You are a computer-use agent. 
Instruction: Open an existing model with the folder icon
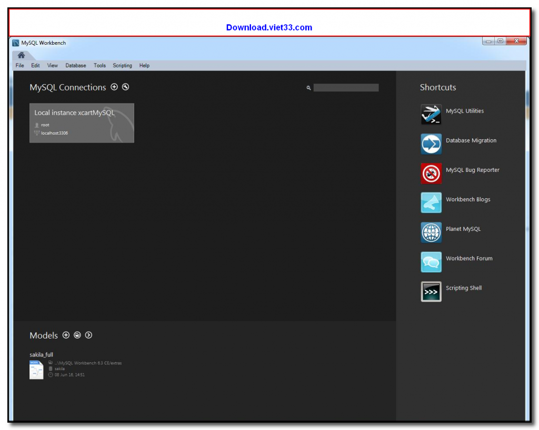pos(77,335)
